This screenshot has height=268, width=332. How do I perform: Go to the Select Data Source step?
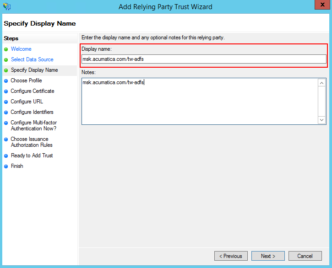(x=32, y=59)
